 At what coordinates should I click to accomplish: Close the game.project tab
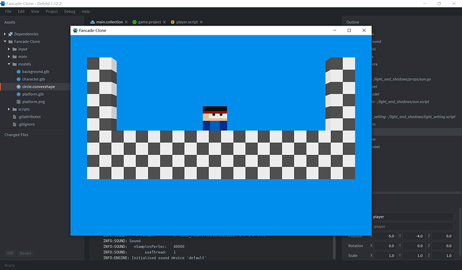pyautogui.click(x=165, y=22)
